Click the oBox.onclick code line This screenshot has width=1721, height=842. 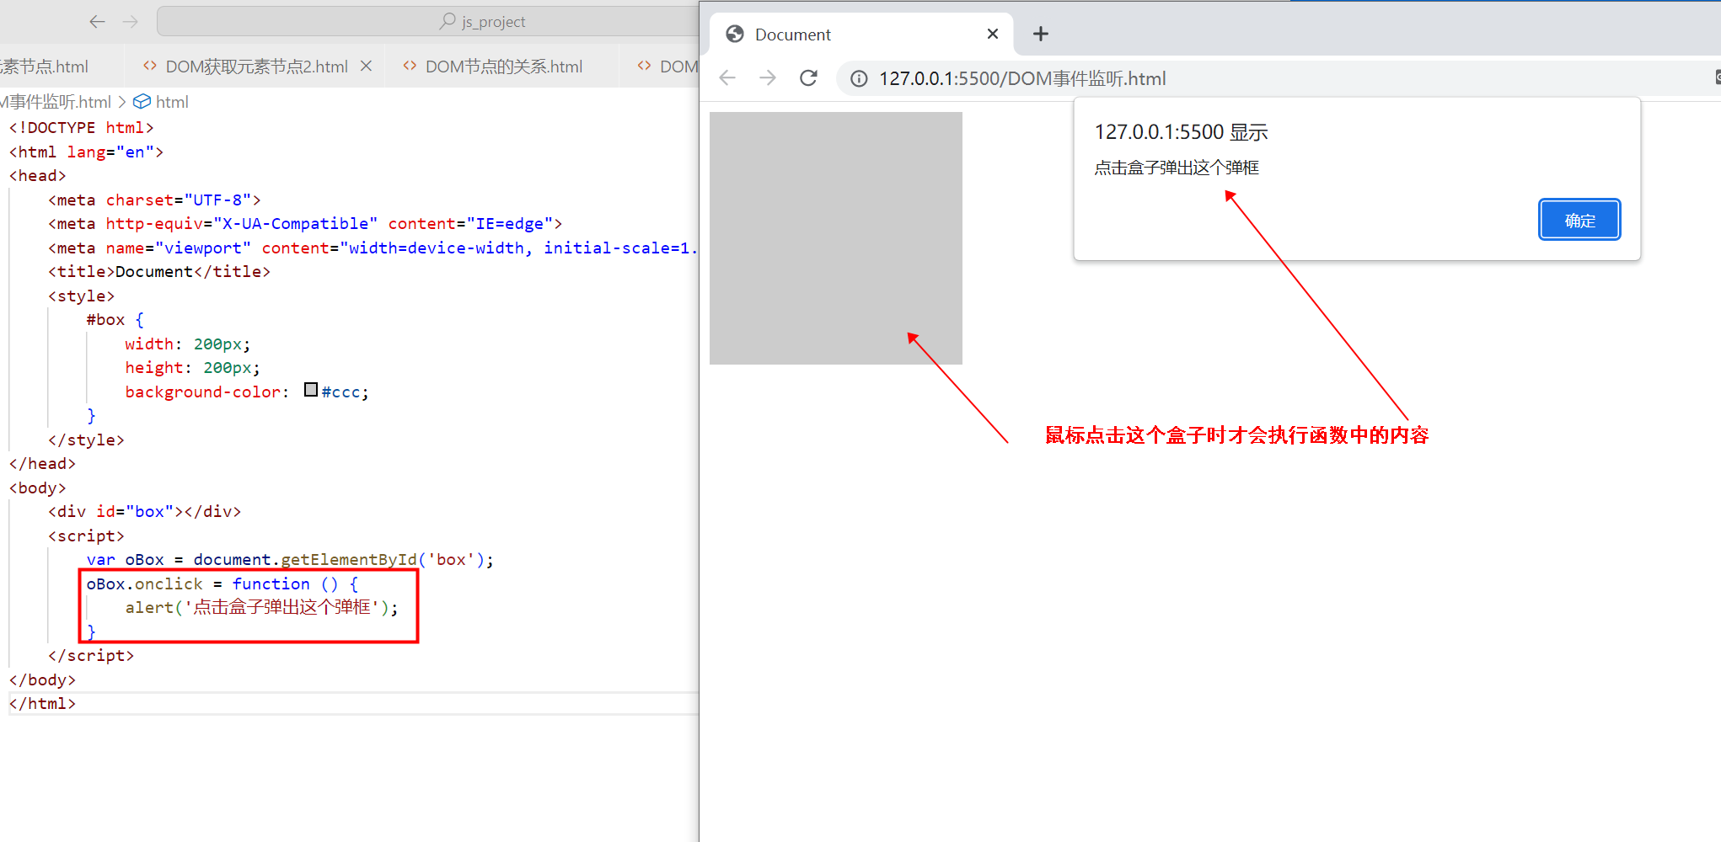pos(222,584)
